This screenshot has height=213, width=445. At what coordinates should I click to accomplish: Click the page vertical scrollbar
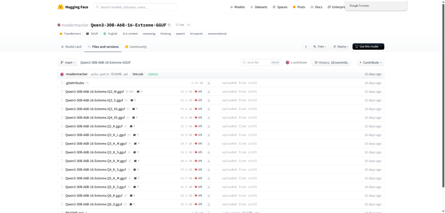[443, 96]
